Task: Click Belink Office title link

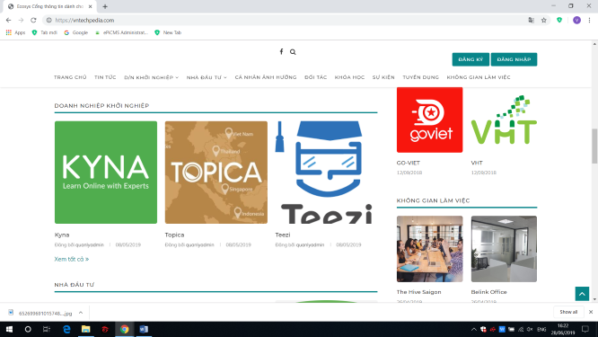Action: tap(488, 292)
